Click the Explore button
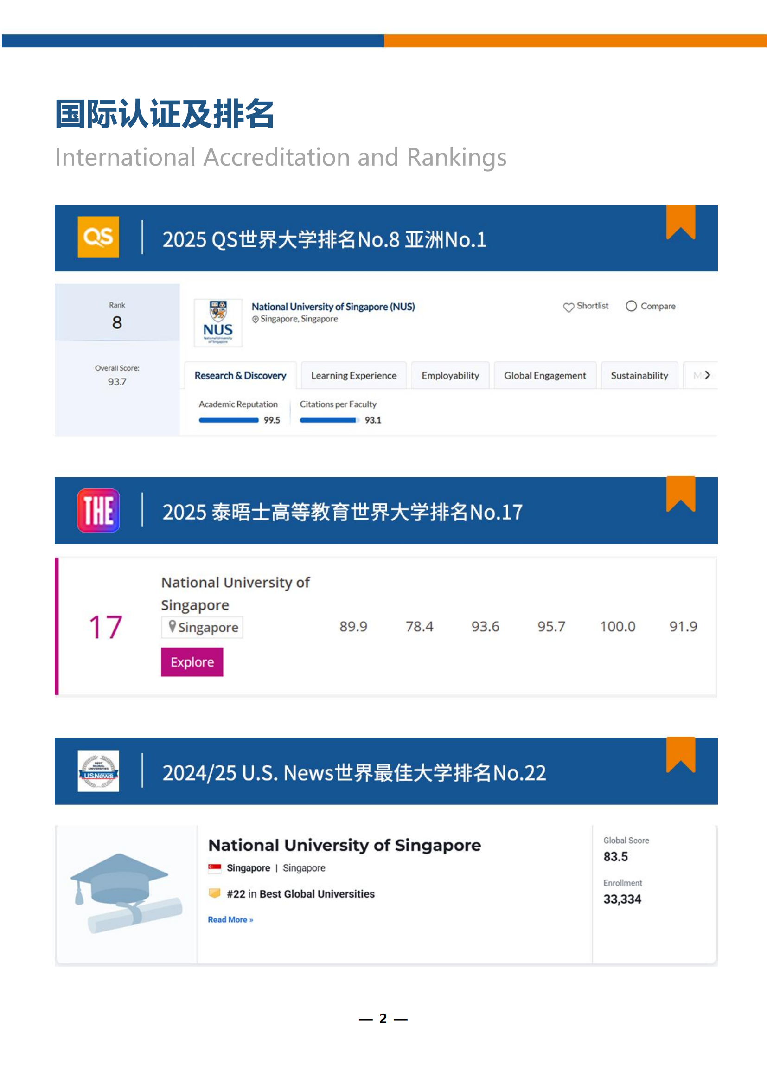This screenshot has height=1085, width=767. [192, 662]
